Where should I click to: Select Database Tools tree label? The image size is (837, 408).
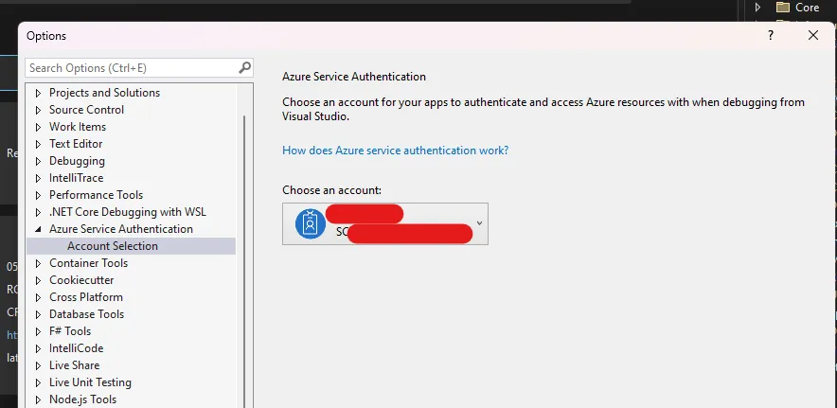[x=86, y=314]
